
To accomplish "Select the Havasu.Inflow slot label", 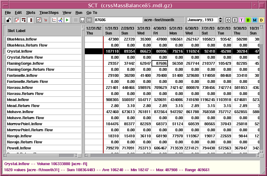I will [44, 88].
